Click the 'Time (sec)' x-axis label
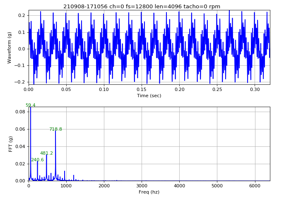 tap(149, 96)
